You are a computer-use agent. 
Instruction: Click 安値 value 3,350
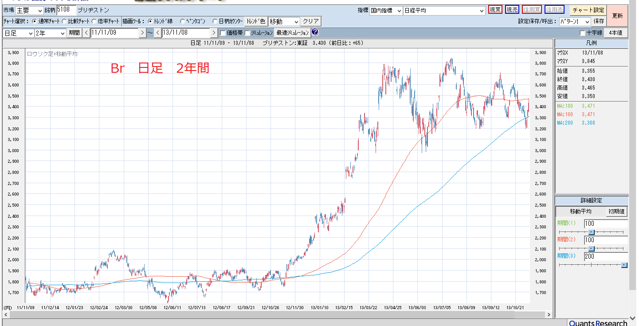tap(588, 96)
